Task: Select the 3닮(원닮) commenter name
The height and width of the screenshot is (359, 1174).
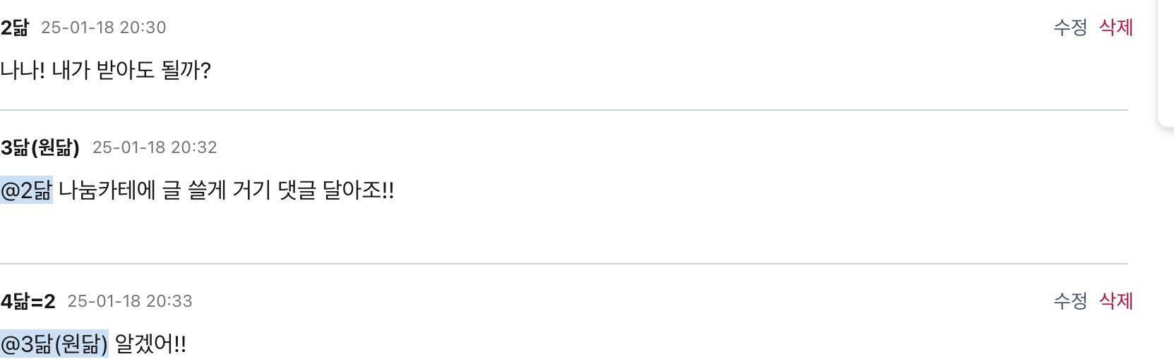Action: click(x=40, y=147)
